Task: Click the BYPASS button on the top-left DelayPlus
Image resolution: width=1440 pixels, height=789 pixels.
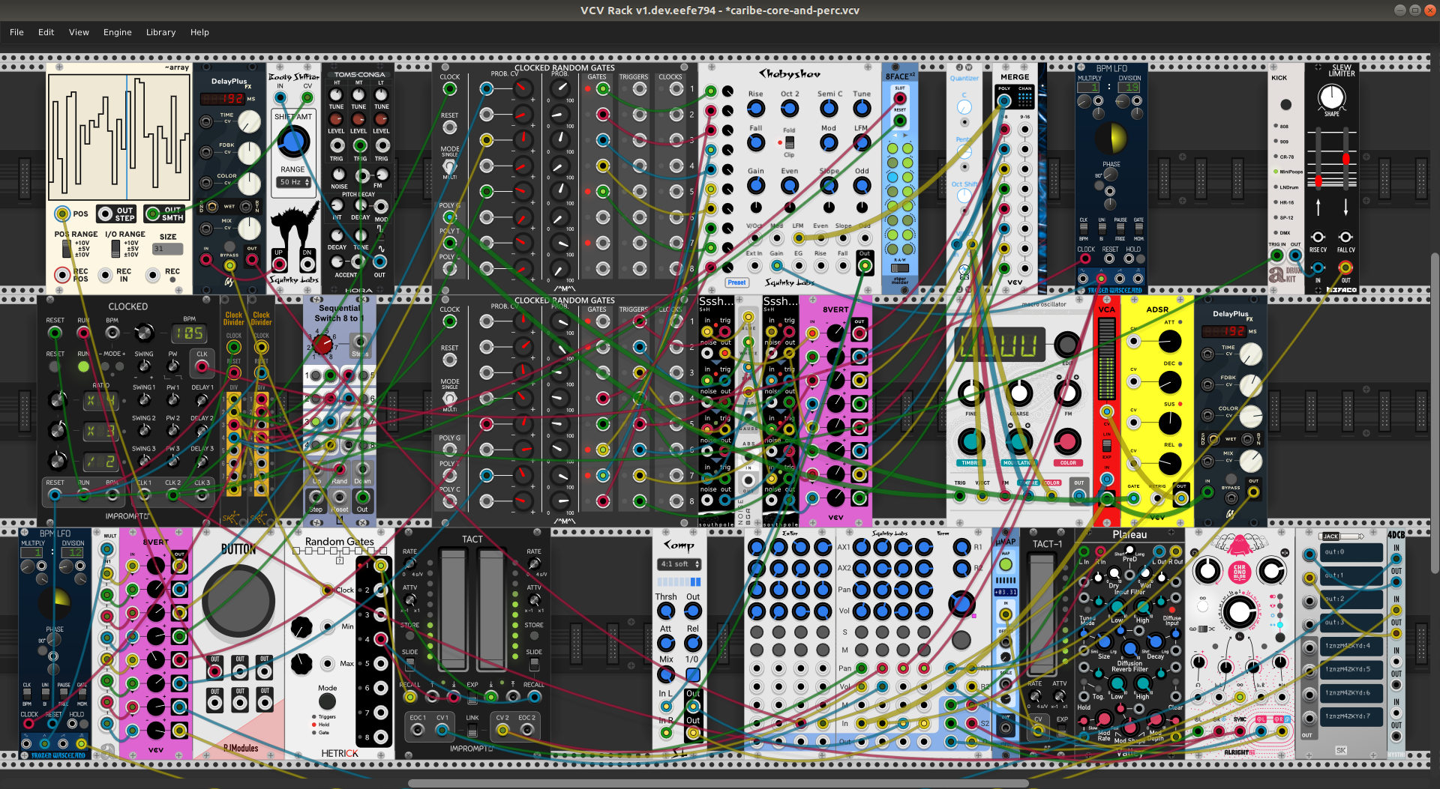Action: (x=229, y=247)
